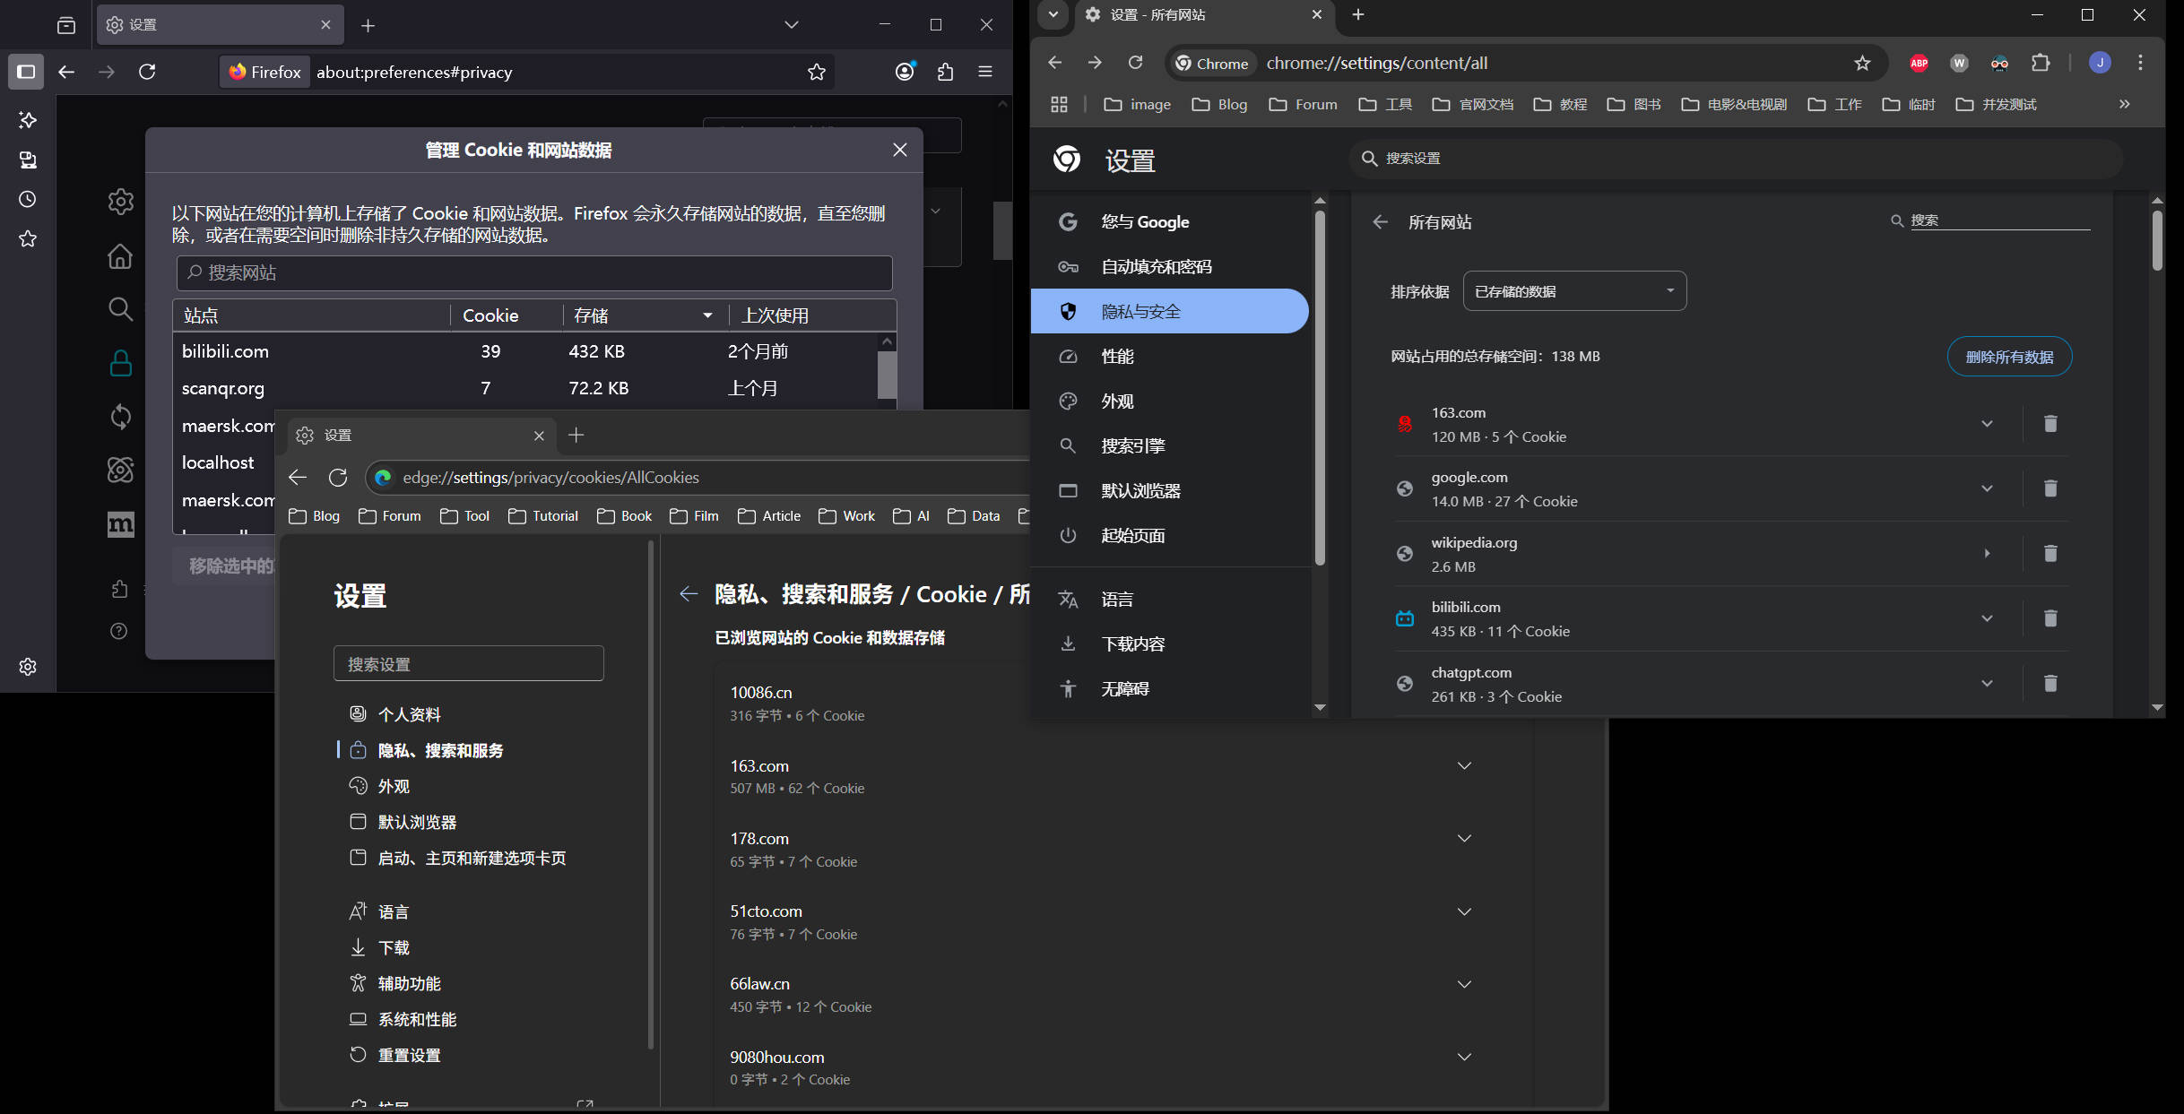Open 电影&电视剧 bookmark folder in Chrome
This screenshot has height=1114, width=2184.
click(1734, 105)
